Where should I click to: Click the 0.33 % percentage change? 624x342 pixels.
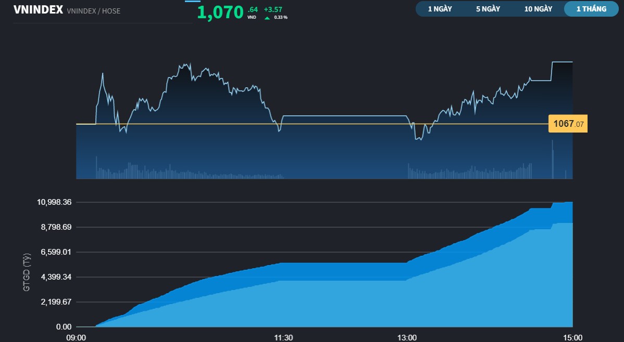(280, 18)
